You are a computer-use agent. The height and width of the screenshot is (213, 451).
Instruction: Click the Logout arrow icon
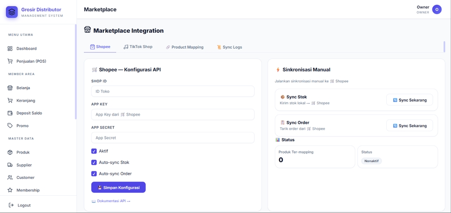click(11, 205)
